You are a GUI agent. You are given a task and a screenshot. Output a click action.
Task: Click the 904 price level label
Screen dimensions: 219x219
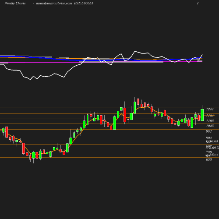(209, 138)
